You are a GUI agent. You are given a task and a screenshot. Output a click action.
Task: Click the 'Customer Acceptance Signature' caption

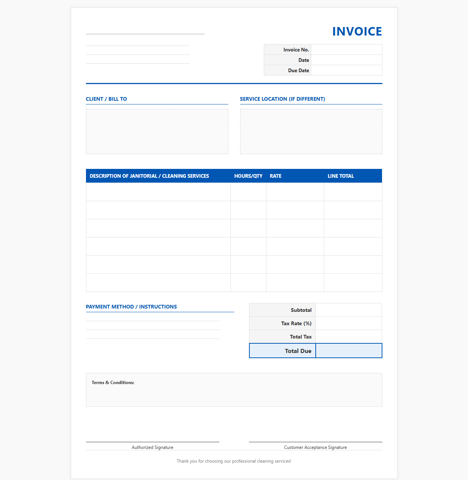316,447
